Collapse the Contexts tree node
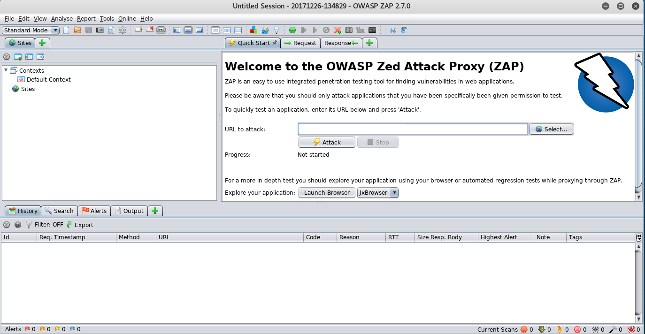Image resolution: width=645 pixels, height=334 pixels. point(6,70)
